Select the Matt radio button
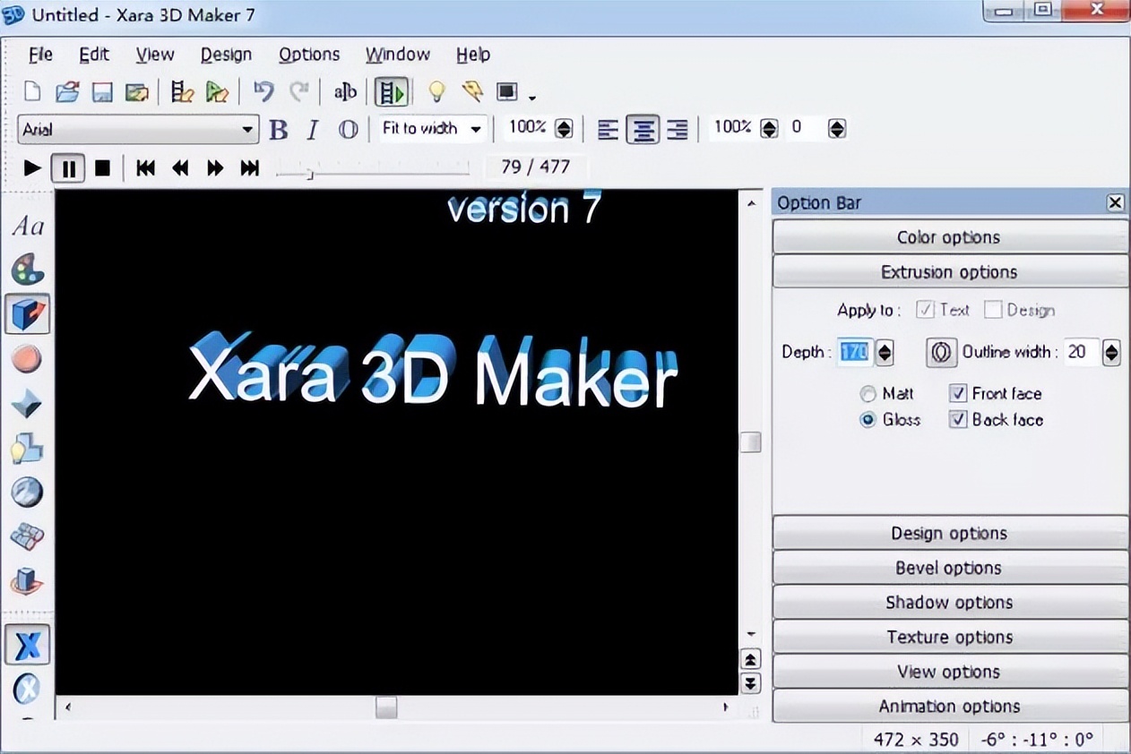The width and height of the screenshot is (1131, 754). pos(868,393)
